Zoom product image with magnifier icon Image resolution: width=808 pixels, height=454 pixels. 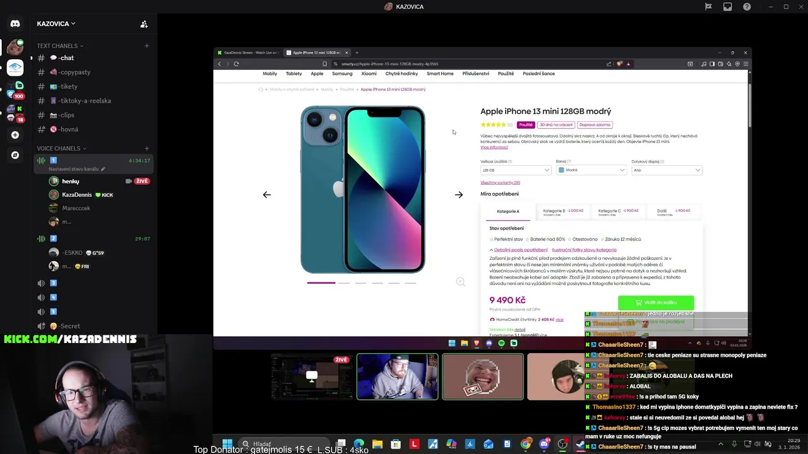tap(461, 282)
